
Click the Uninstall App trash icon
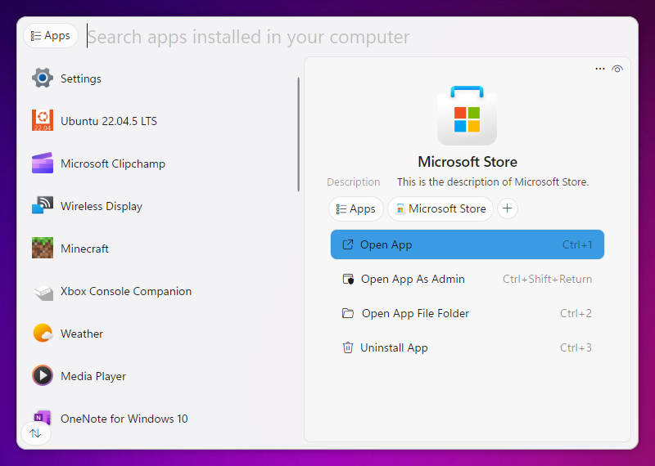(348, 347)
